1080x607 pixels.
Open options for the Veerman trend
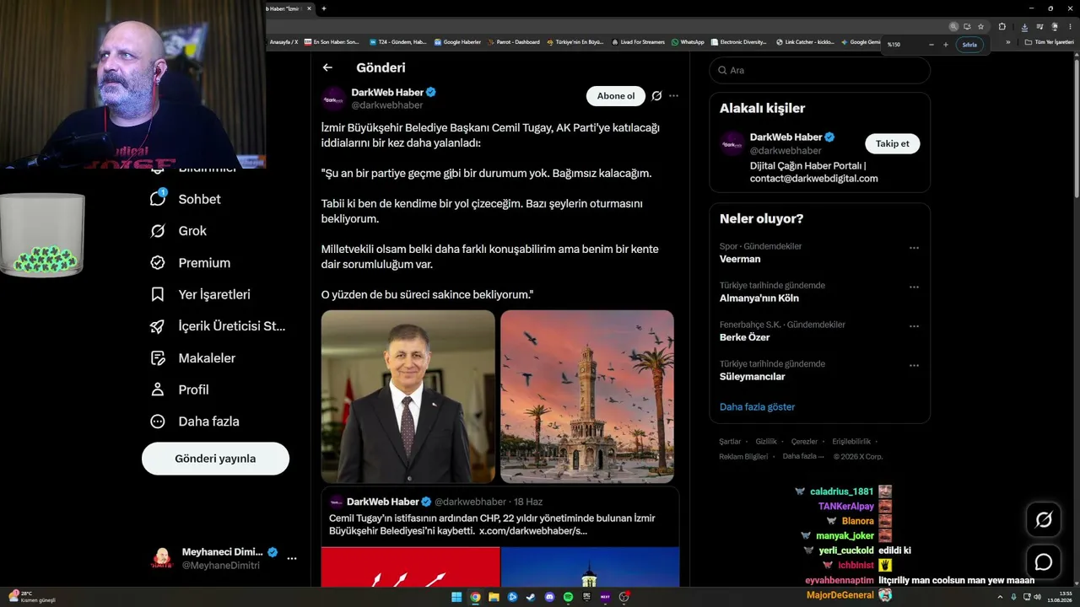click(x=914, y=248)
